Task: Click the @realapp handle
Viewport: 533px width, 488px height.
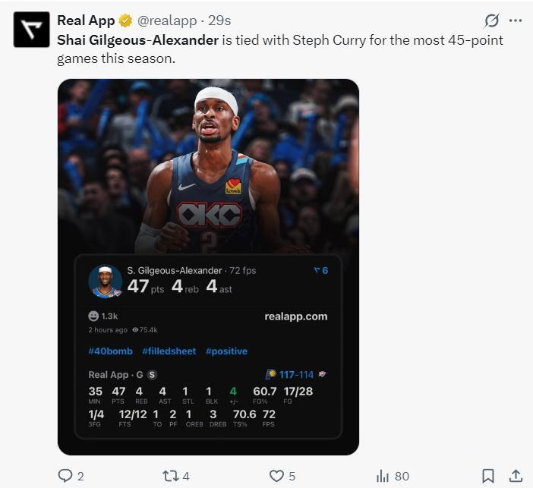Action: [x=167, y=20]
